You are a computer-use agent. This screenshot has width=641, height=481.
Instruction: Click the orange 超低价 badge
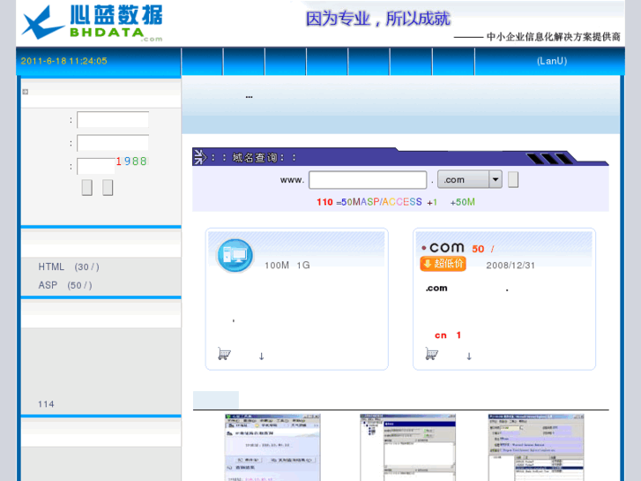point(443,264)
